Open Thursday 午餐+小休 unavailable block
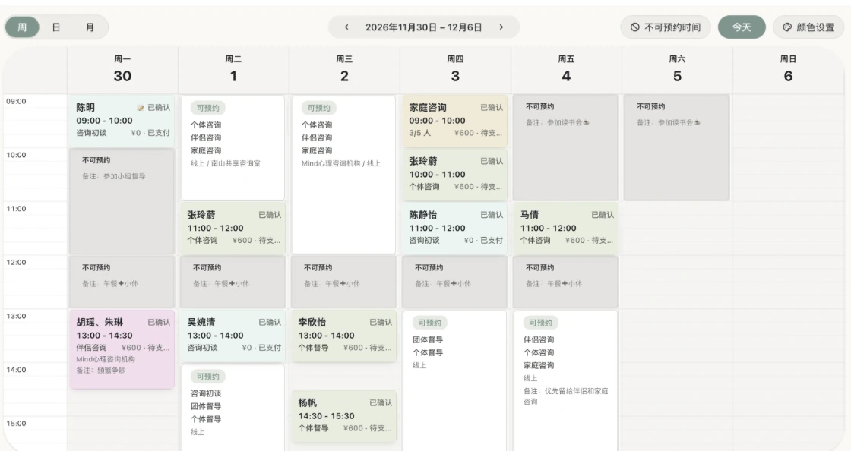This screenshot has width=851, height=451. (455, 282)
